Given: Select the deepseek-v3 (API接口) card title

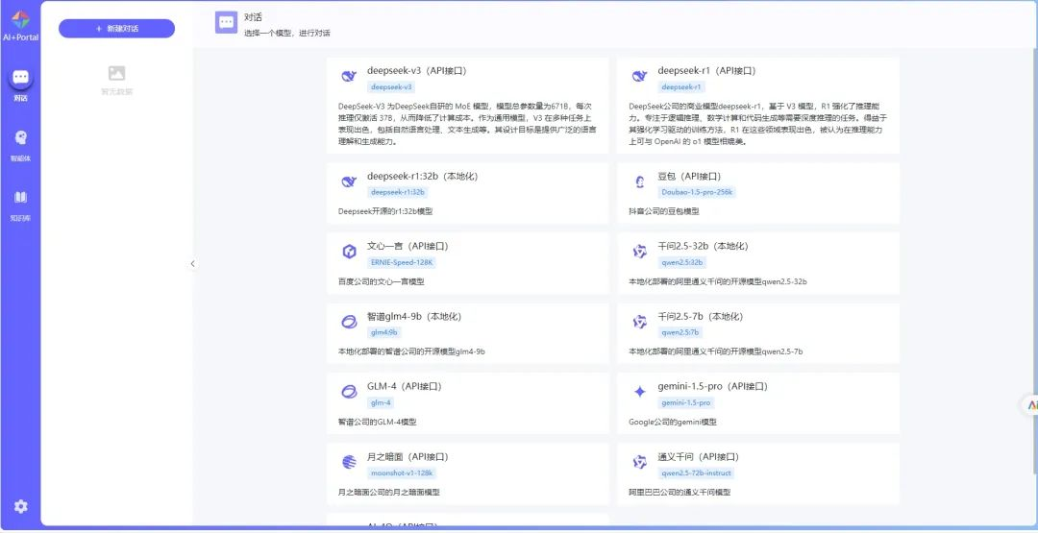Looking at the screenshot, I should (418, 70).
